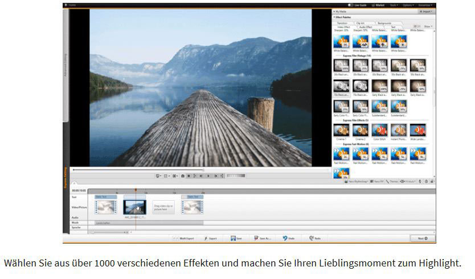The height and width of the screenshot is (279, 475).
Task: Select the last cloud clip in timeline
Action: click(193, 207)
